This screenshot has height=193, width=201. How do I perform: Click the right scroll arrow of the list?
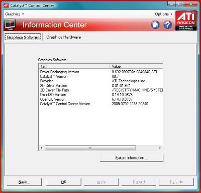160,148
